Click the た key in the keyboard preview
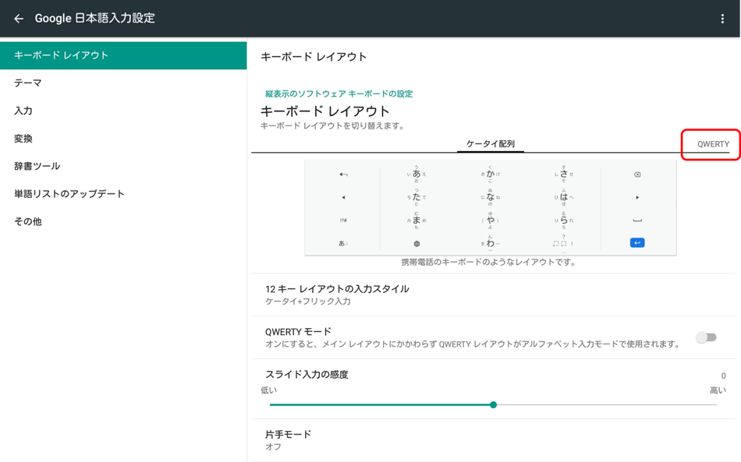741x462 pixels. click(x=417, y=197)
